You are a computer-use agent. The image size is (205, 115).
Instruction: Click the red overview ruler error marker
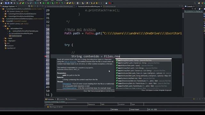183,75
